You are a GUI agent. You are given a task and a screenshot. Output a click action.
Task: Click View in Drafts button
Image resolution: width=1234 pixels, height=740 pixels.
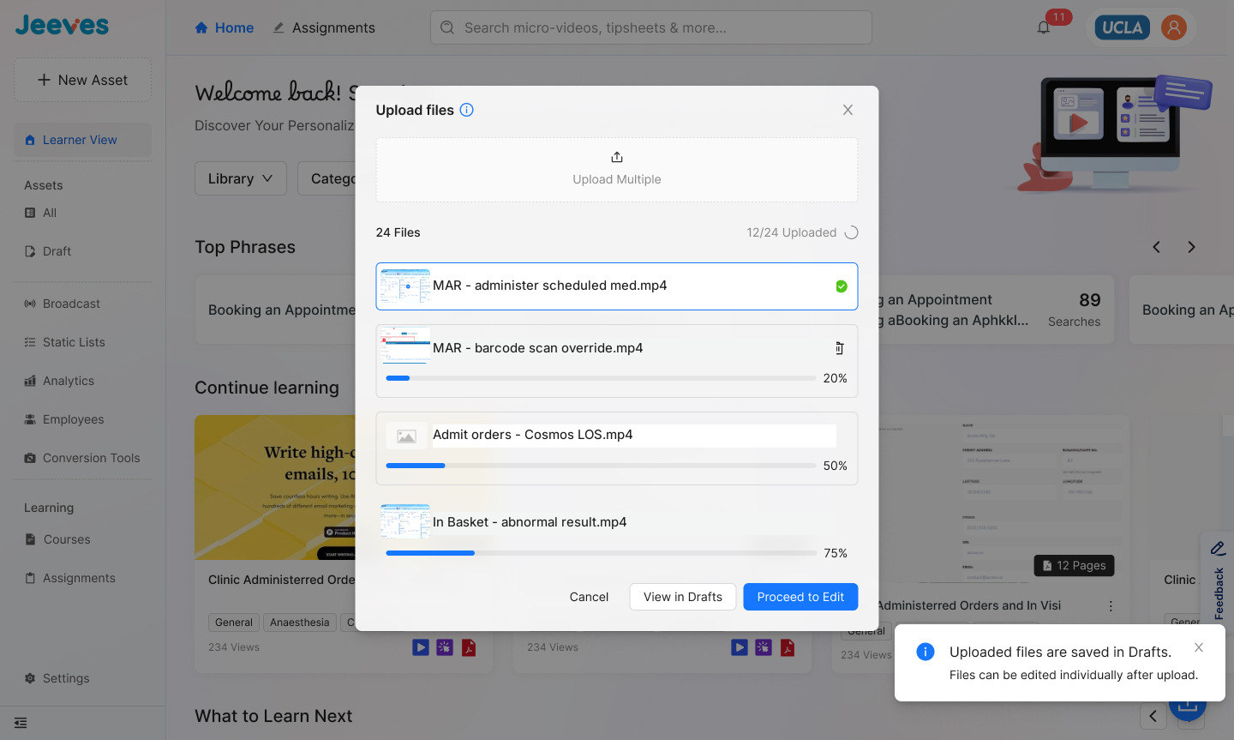tap(683, 597)
